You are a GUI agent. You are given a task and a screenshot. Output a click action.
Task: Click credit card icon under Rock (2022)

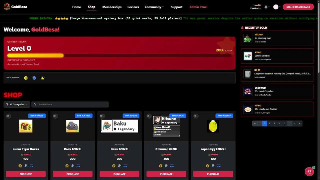coord(78,166)
